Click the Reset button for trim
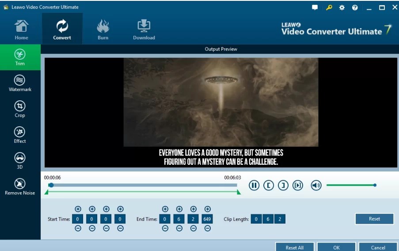Screen dimensions: 399x251 coord(374,219)
